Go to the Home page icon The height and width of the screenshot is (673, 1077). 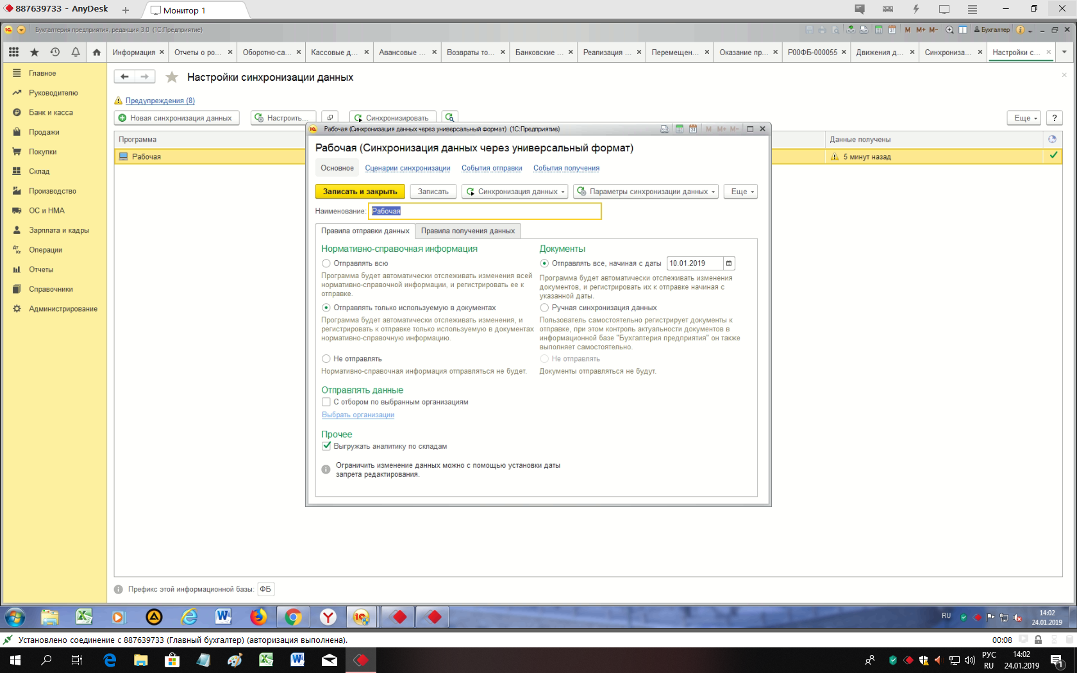[96, 52]
